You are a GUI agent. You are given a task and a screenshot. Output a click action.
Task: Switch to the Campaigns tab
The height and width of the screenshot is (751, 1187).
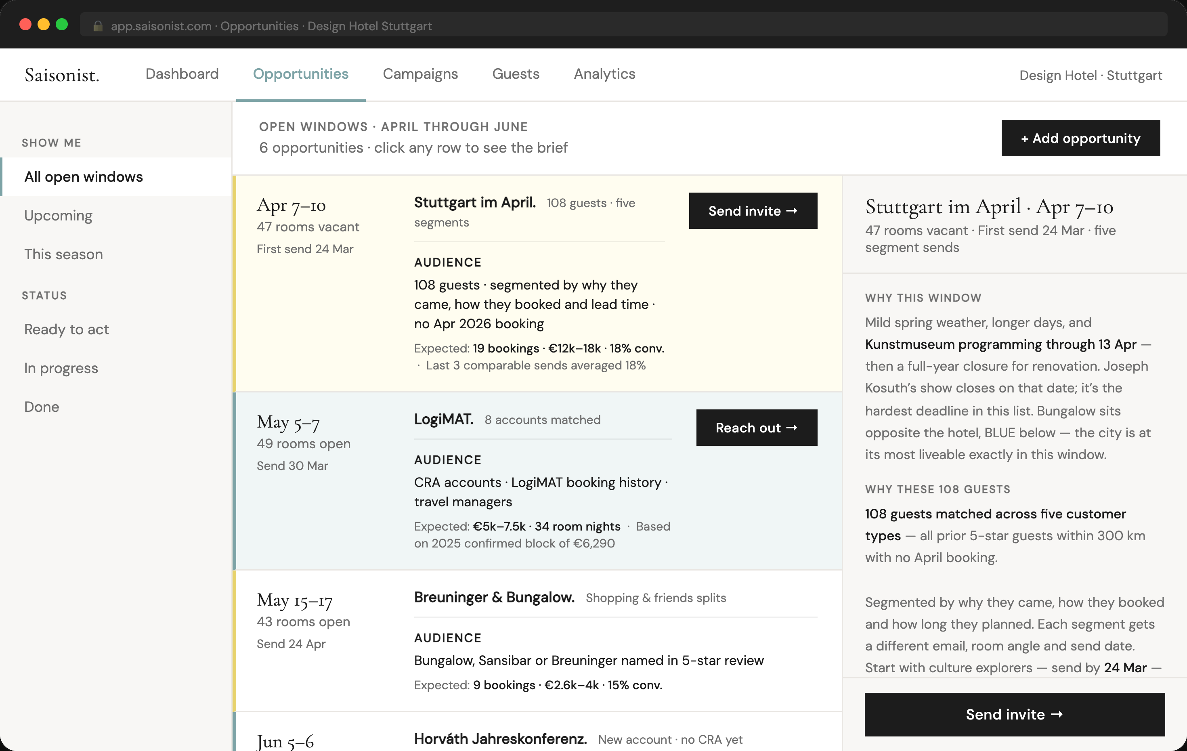[420, 74]
